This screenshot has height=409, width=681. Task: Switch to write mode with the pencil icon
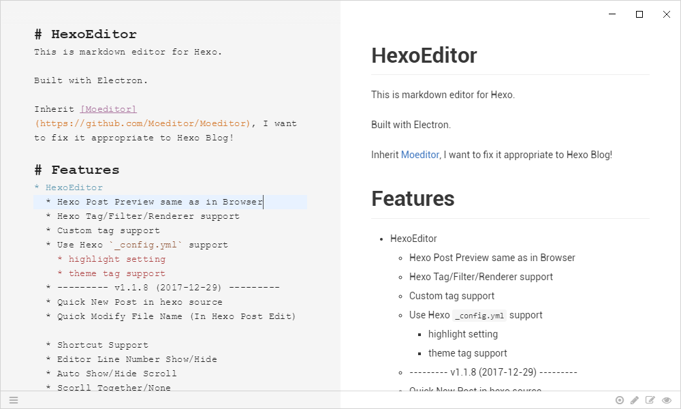[635, 400]
